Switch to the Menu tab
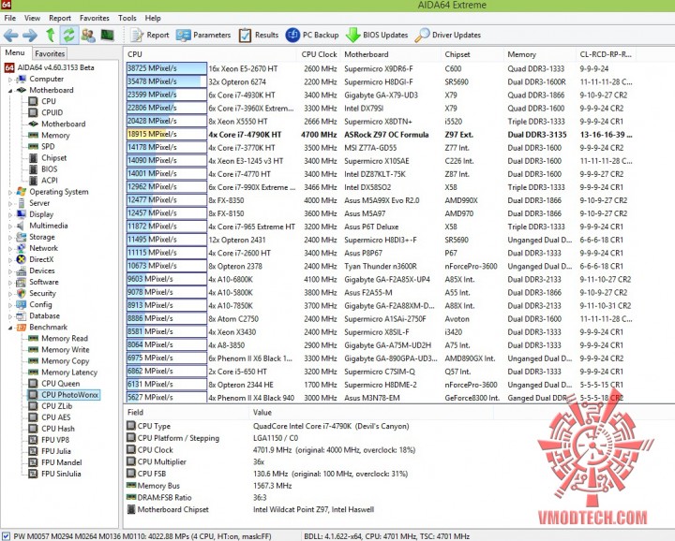The image size is (675, 541). click(x=15, y=52)
